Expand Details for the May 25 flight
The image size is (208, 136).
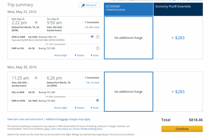[x=80, y=55]
